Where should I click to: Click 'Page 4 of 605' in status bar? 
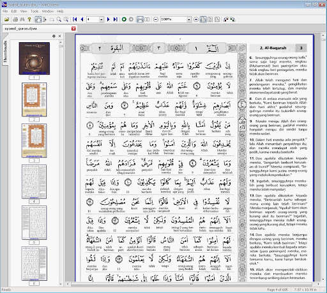pyautogui.click(x=277, y=290)
